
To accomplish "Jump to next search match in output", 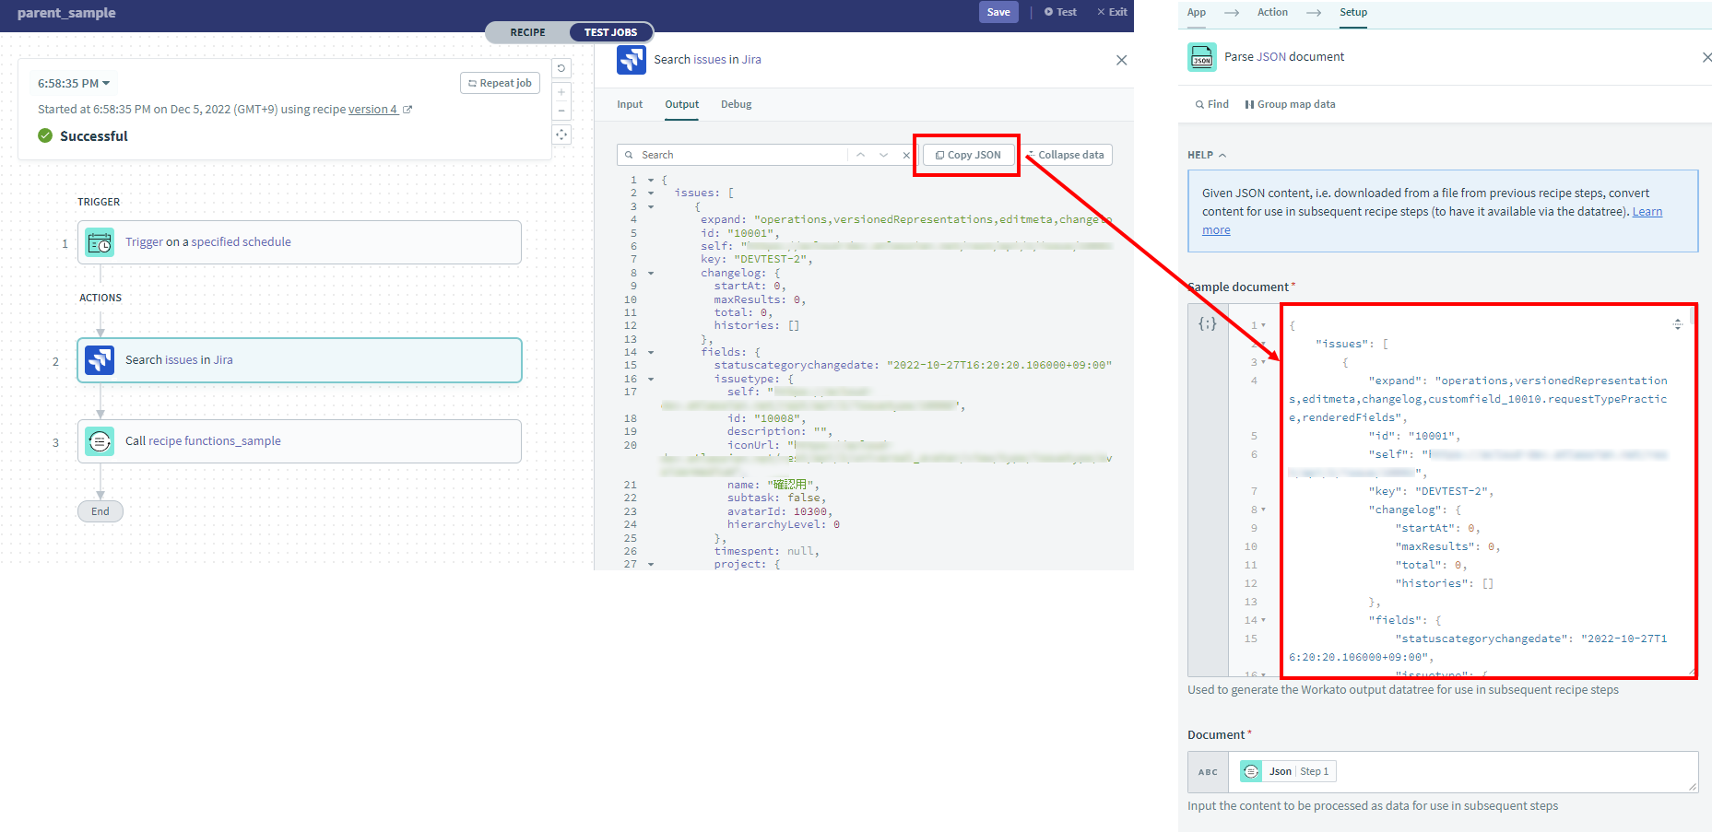I will click(x=883, y=155).
